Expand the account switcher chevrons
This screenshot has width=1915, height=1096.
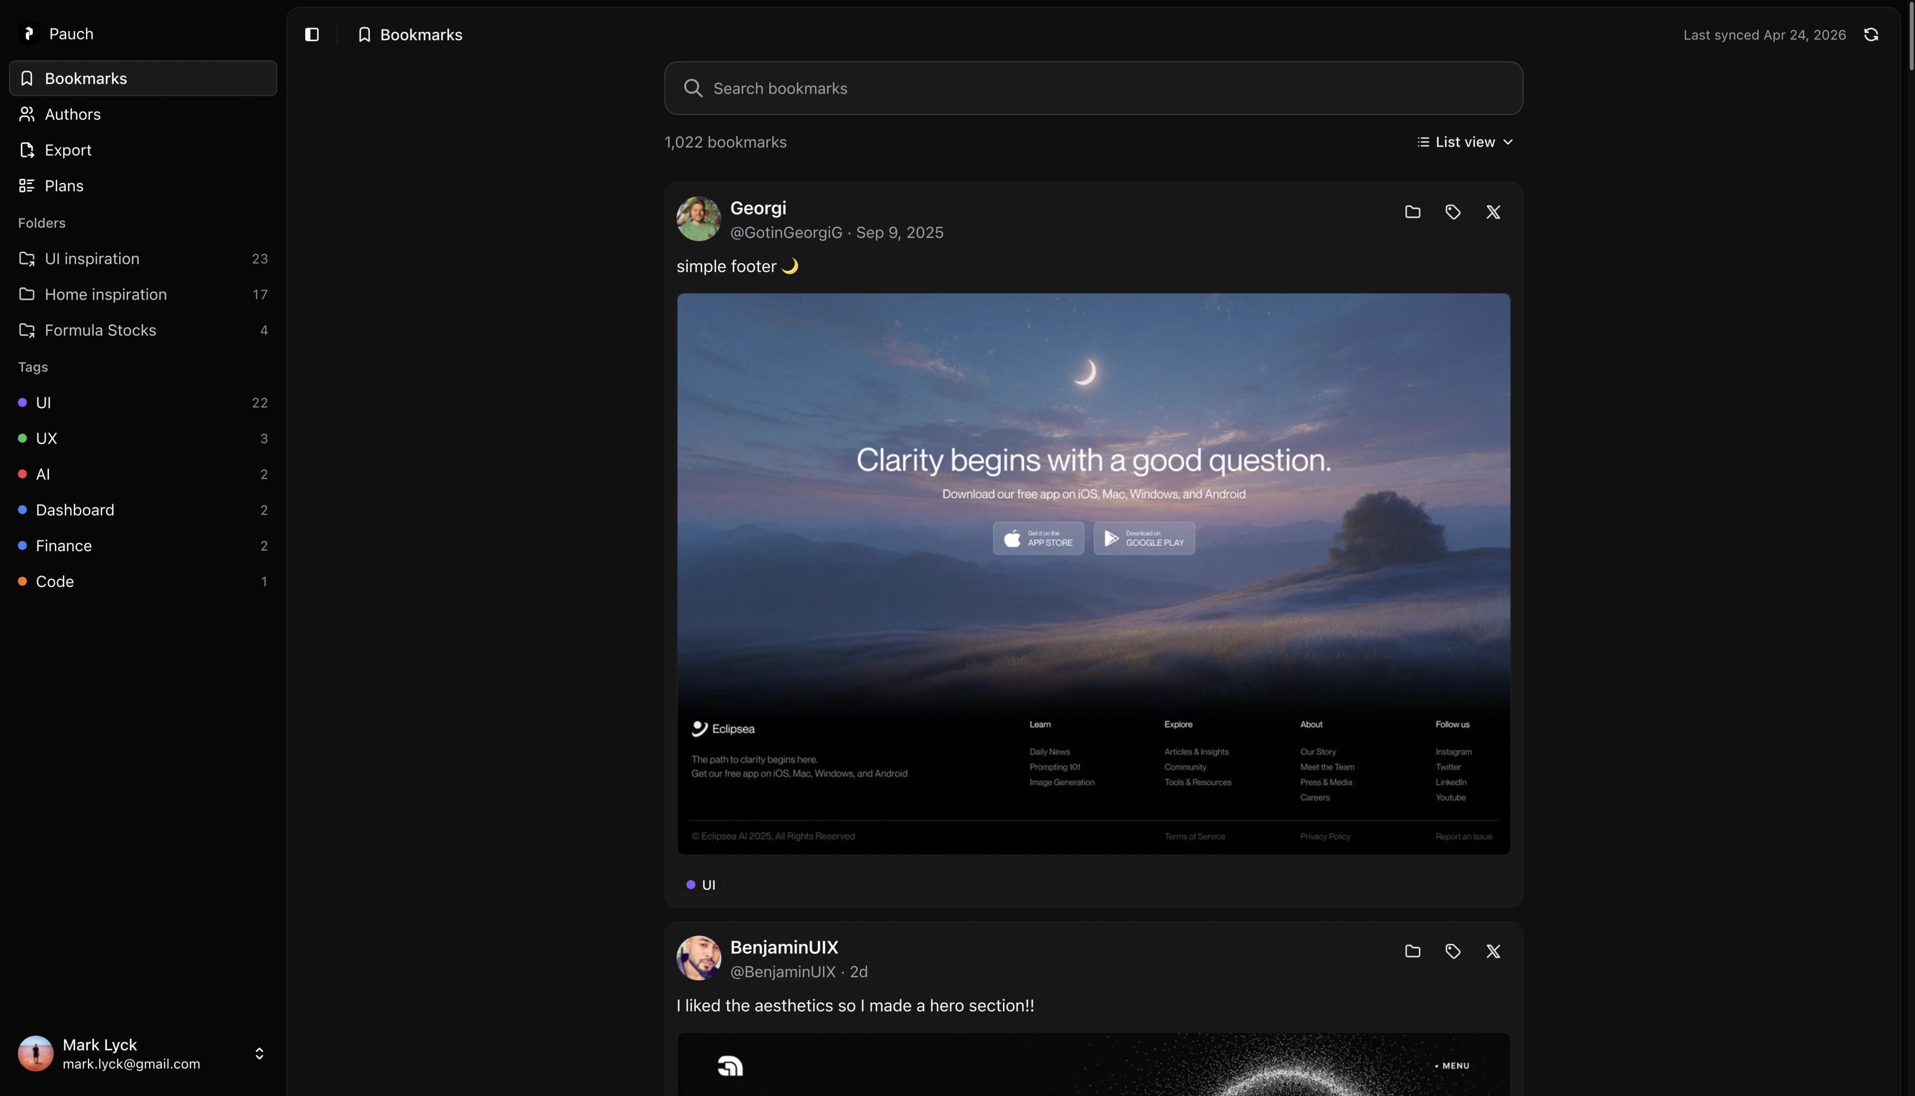259,1053
